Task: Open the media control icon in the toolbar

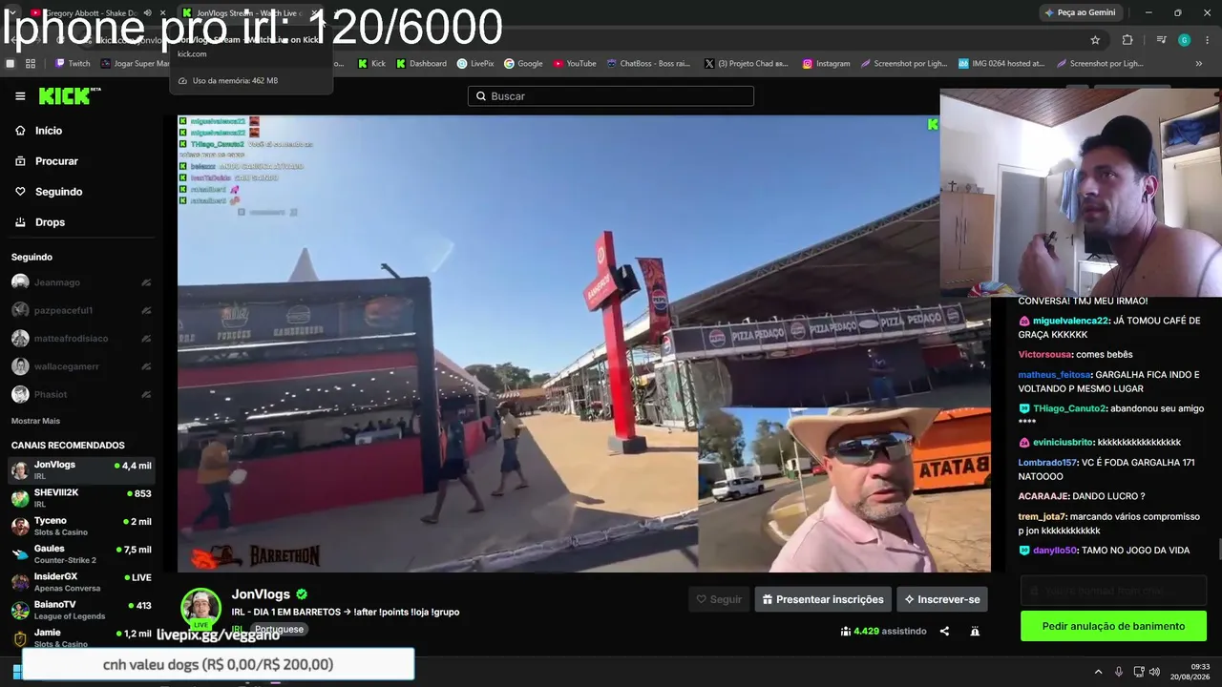Action: (x=1161, y=40)
